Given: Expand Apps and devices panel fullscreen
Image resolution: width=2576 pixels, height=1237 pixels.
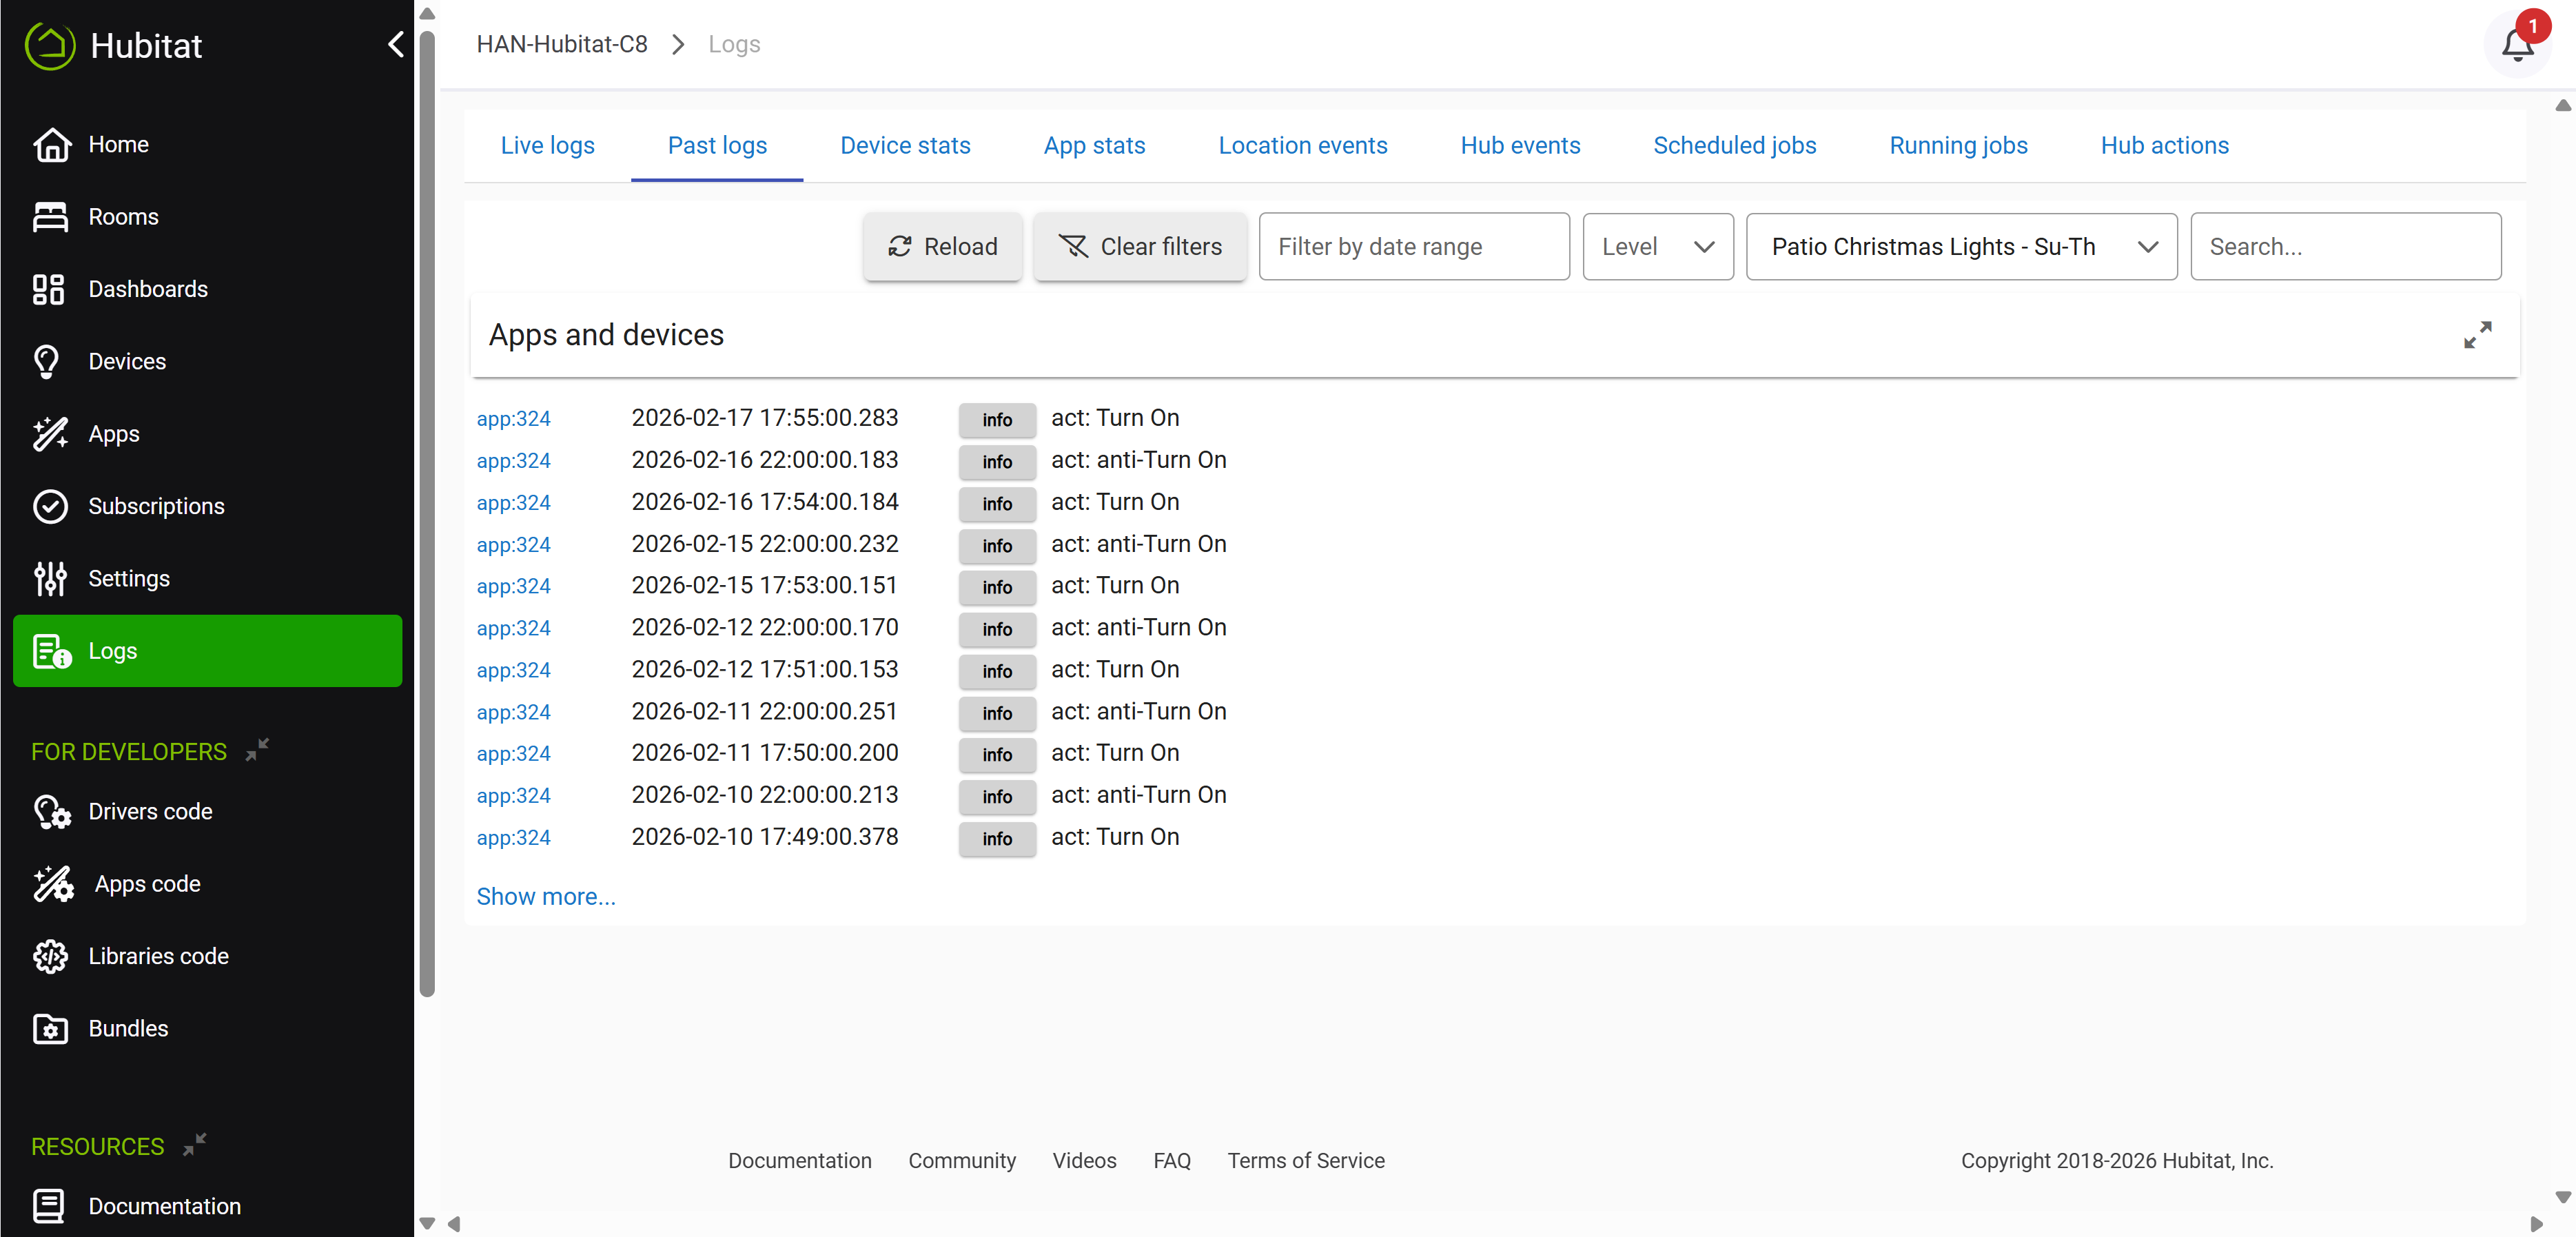Looking at the screenshot, I should click(2476, 335).
